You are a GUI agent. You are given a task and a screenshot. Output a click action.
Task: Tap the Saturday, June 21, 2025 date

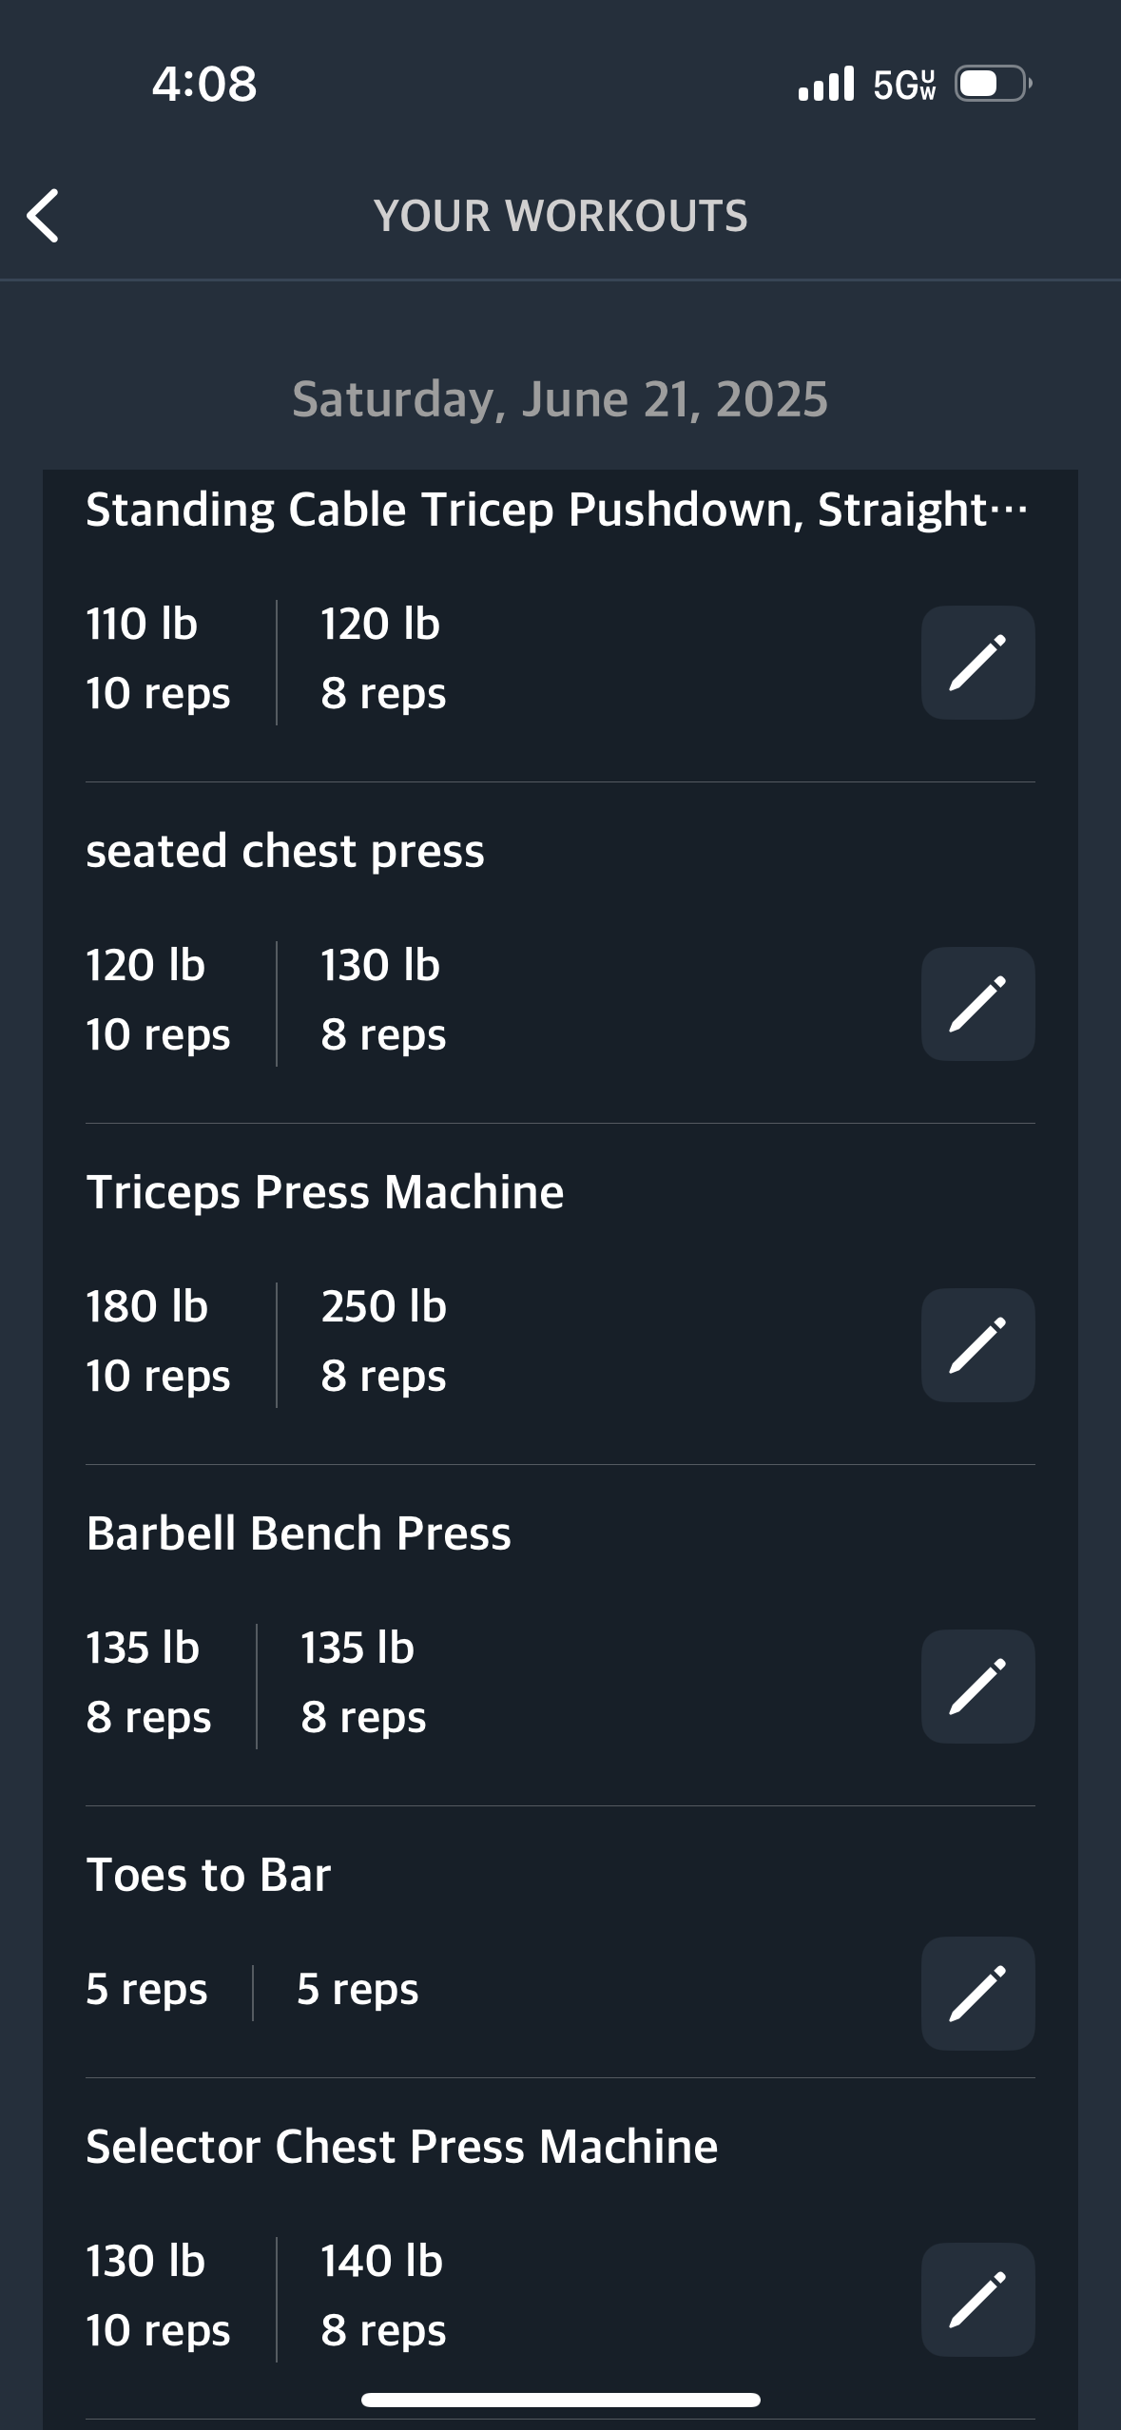(560, 399)
